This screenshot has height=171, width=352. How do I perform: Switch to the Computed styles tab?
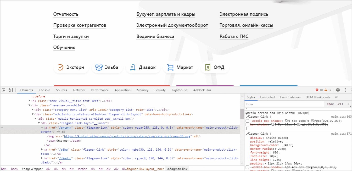[267, 97]
